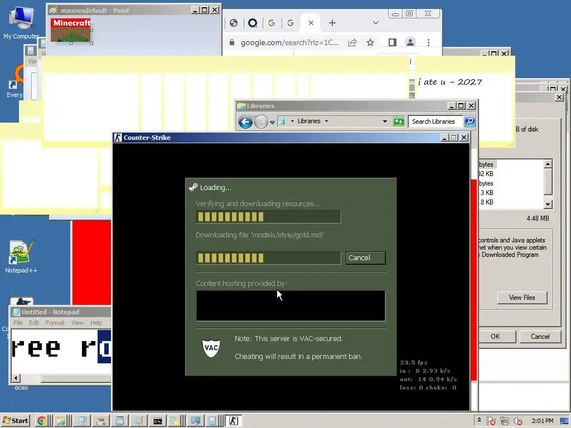Open arrow after Libraries breadcrumb
Viewport: 571px width, 428px height.
326,121
